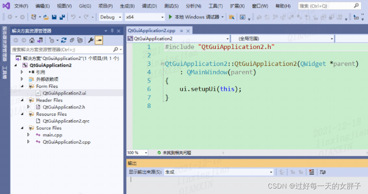Image resolution: width=368 pixels, height=194 pixels.
Task: Collapse the constructor code with the fold marker
Action: point(162,64)
